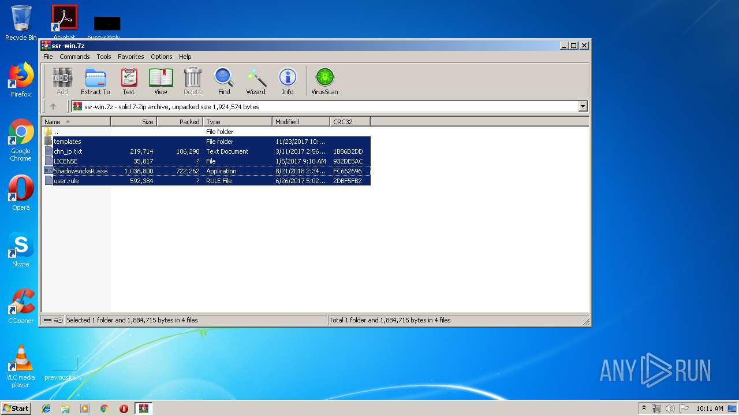Sort by Size column header
The width and height of the screenshot is (739, 416).
pos(133,122)
